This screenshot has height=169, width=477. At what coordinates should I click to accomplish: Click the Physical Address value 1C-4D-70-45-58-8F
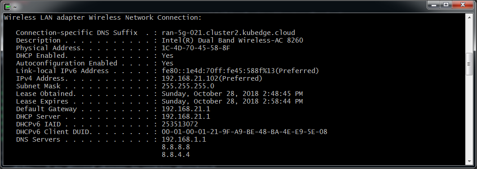point(196,48)
